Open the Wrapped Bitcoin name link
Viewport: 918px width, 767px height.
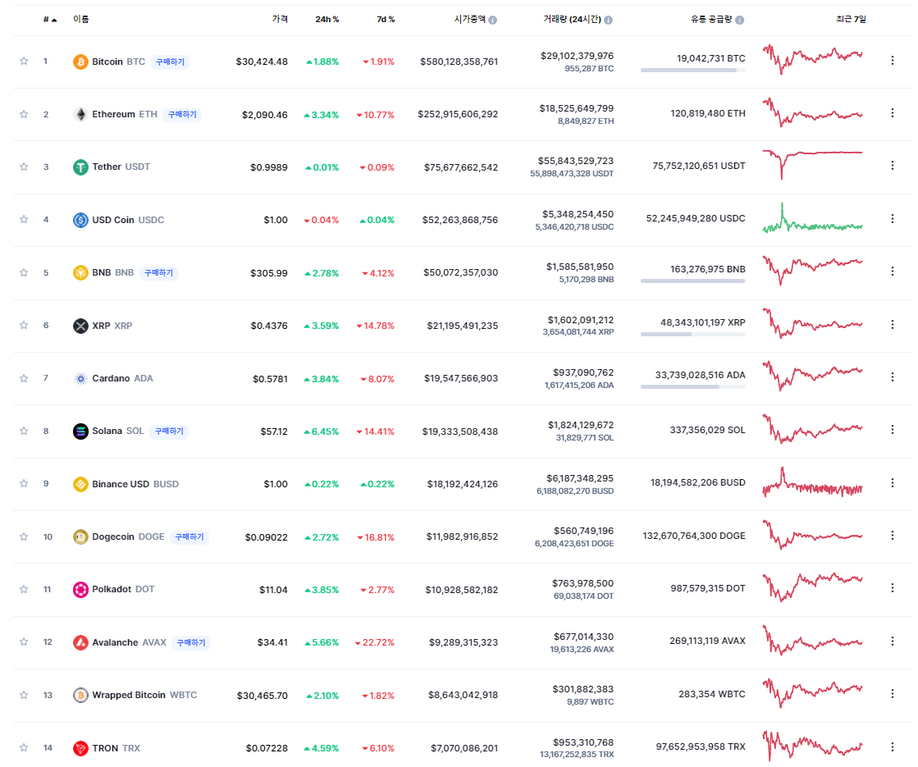[x=128, y=695]
